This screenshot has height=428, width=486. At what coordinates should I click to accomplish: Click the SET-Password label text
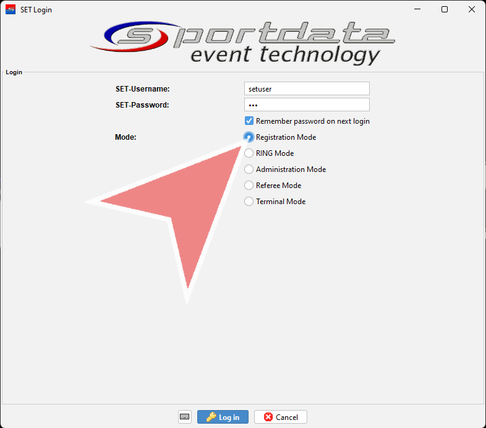point(142,105)
